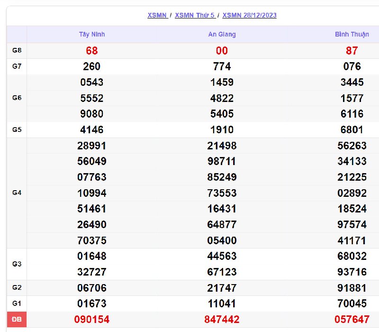Click the Tây Ninh province header
Viewport: 379px width, 332px height.
pyautogui.click(x=92, y=35)
